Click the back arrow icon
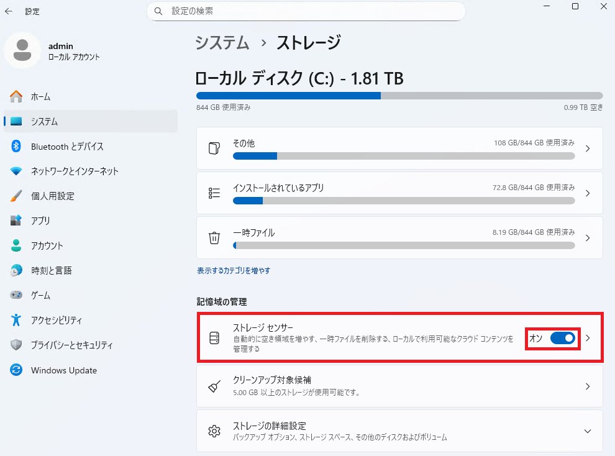This screenshot has width=615, height=456. 9,11
